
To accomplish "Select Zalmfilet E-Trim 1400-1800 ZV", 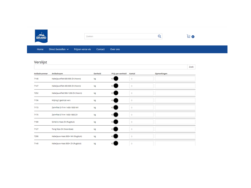I will click(65, 115).
